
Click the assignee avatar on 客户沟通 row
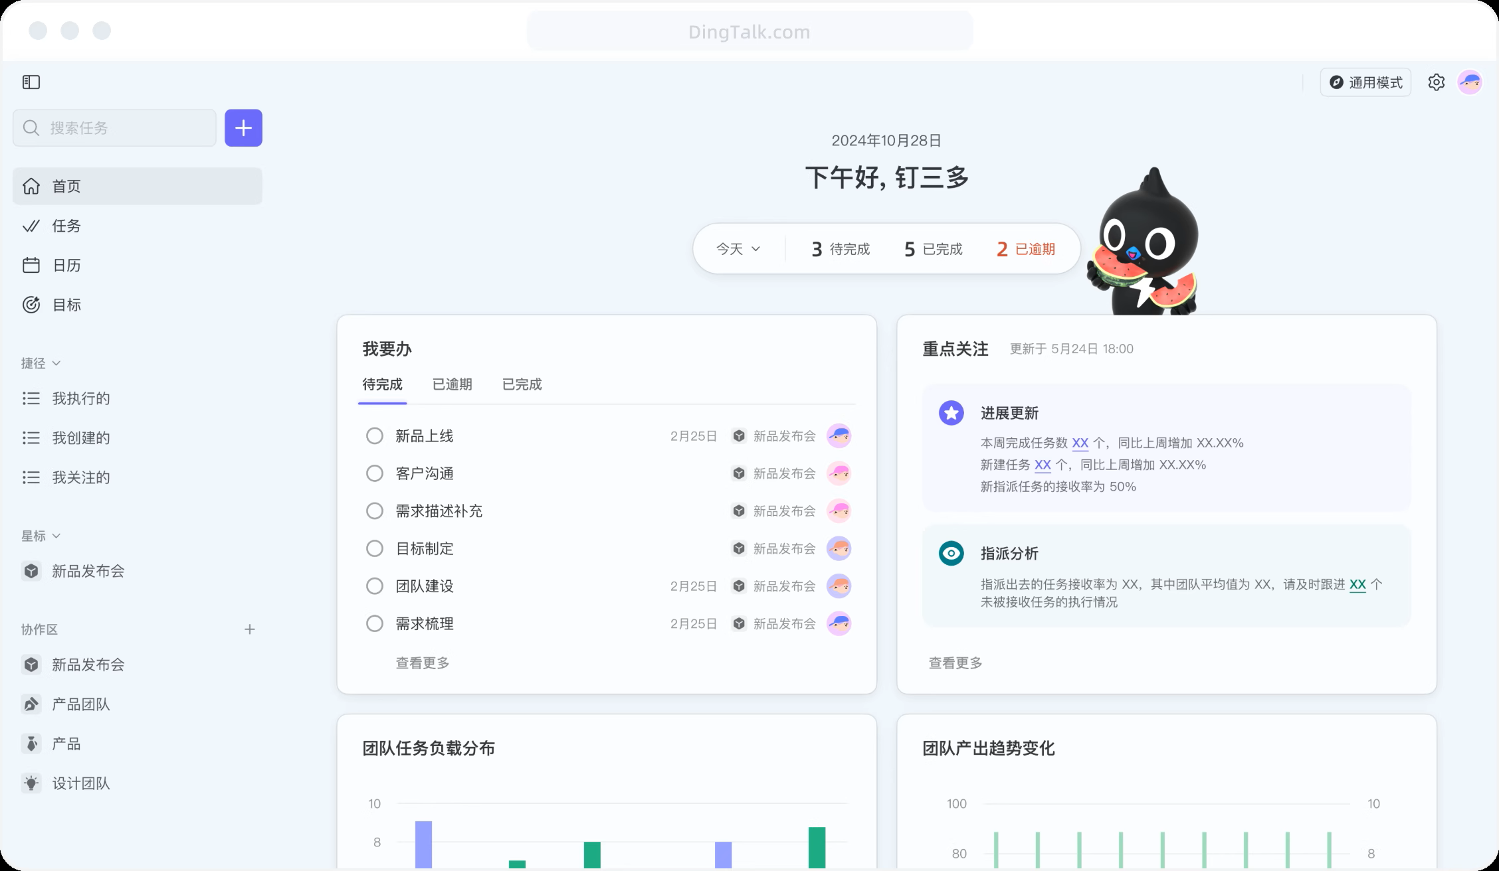point(839,473)
